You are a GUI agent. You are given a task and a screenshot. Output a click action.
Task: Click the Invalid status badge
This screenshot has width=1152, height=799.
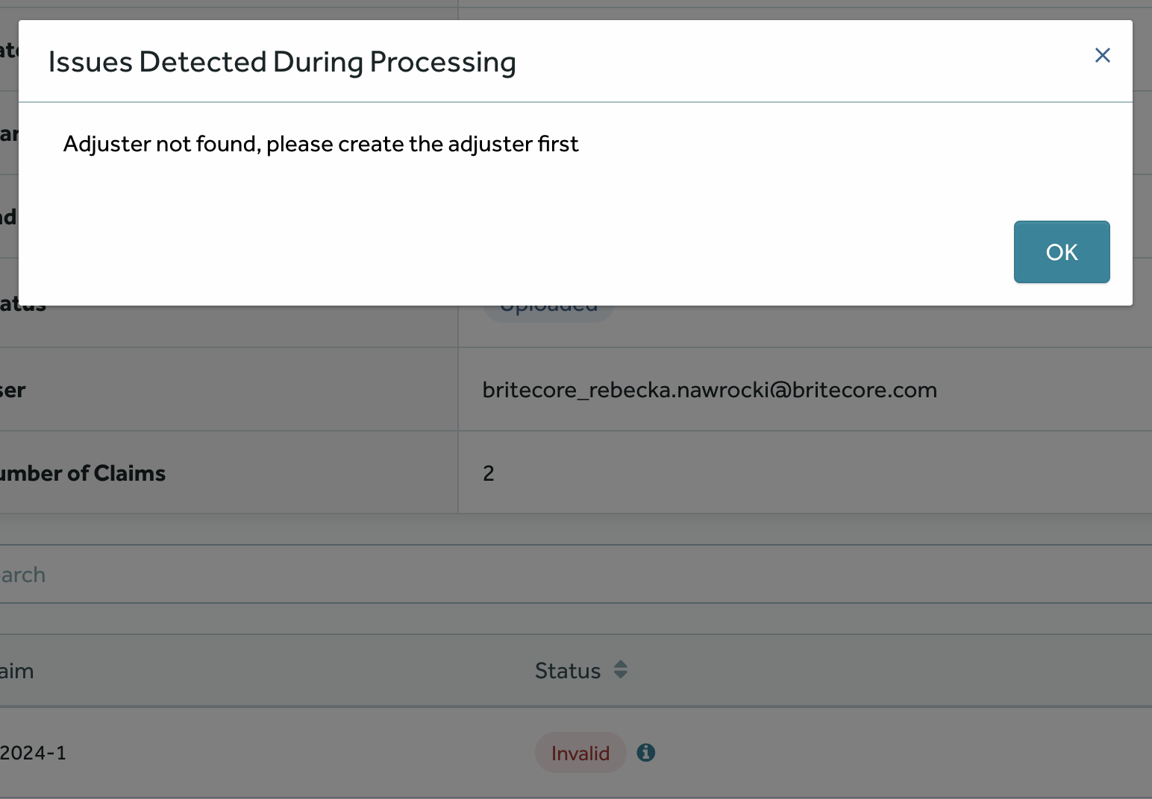580,753
